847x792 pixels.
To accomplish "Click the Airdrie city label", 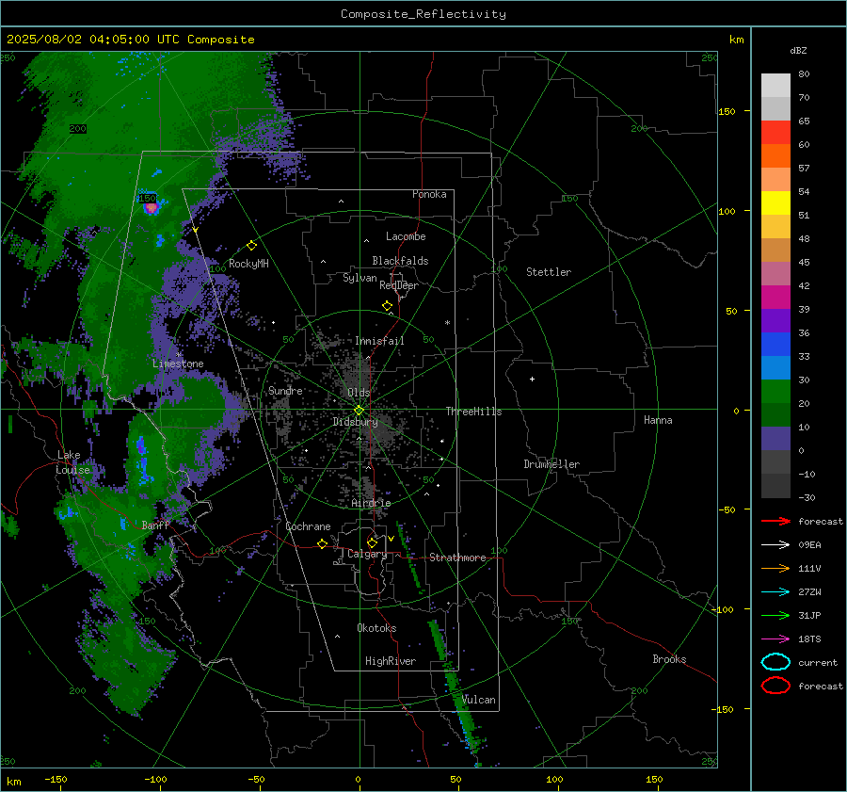I will click(371, 503).
